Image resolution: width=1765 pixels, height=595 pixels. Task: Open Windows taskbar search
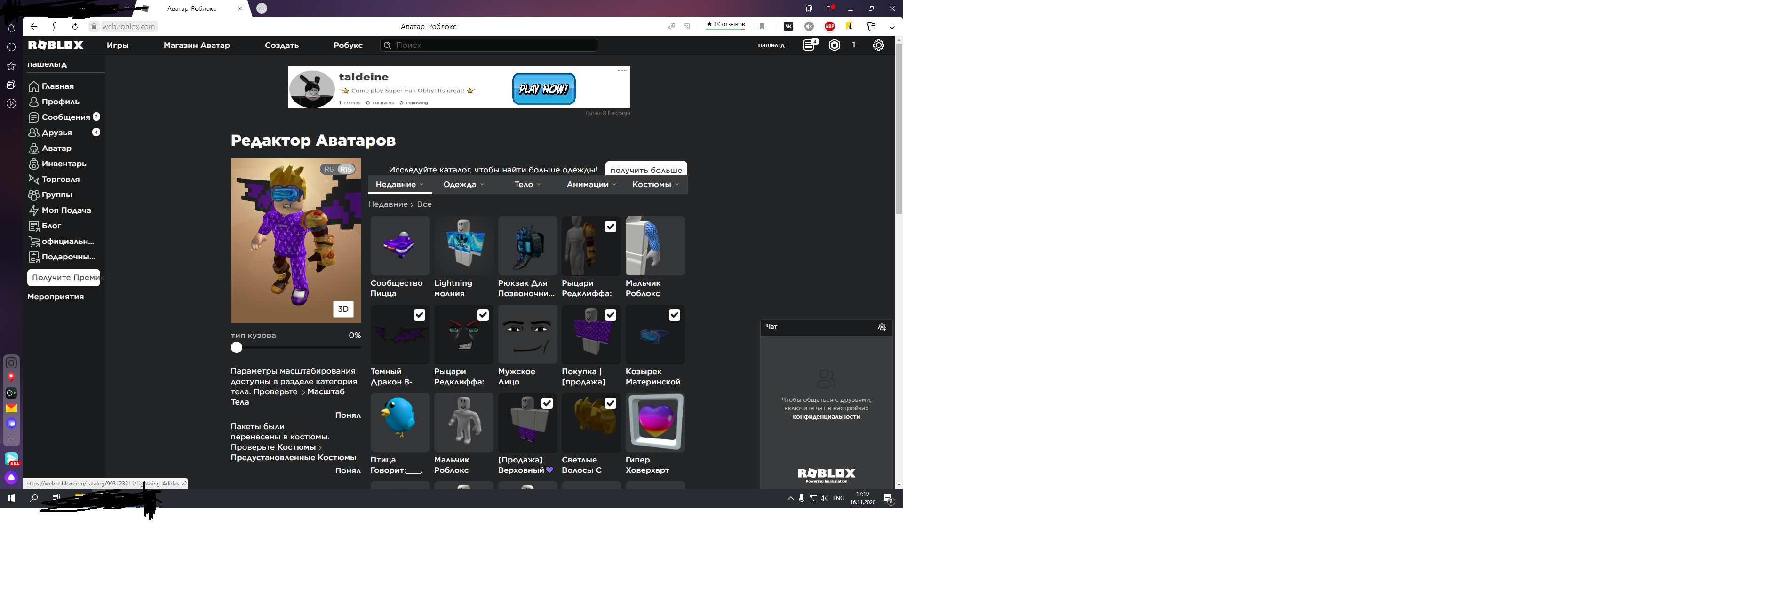(x=33, y=499)
